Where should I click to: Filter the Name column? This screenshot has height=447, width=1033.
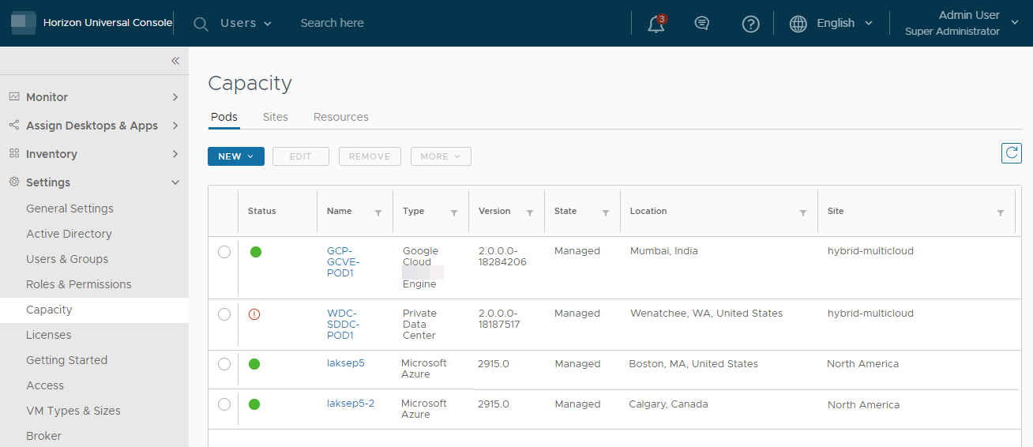coord(378,212)
